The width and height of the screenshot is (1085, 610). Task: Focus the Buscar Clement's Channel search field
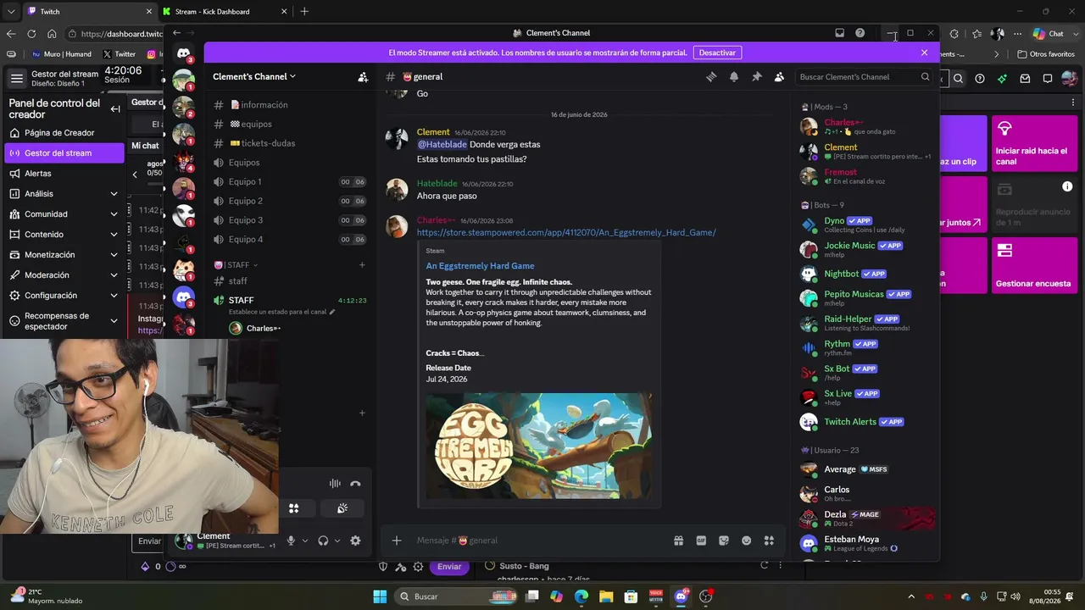tap(863, 77)
